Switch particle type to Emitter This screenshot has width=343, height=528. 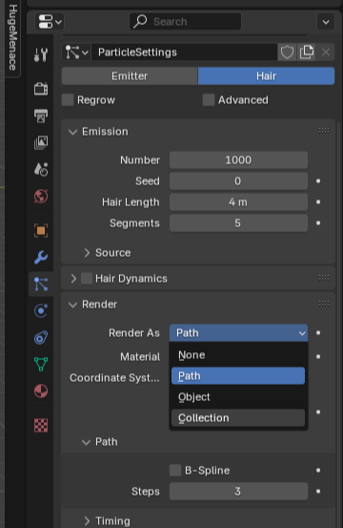click(130, 75)
